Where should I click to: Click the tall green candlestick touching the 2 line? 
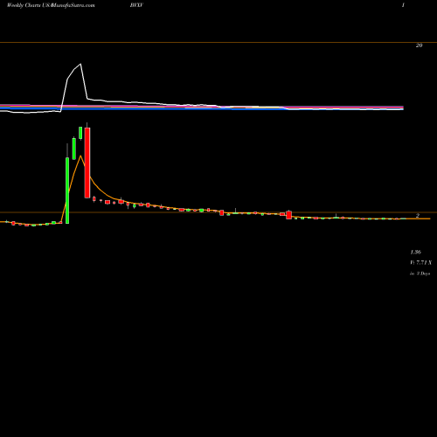[x=67, y=191]
